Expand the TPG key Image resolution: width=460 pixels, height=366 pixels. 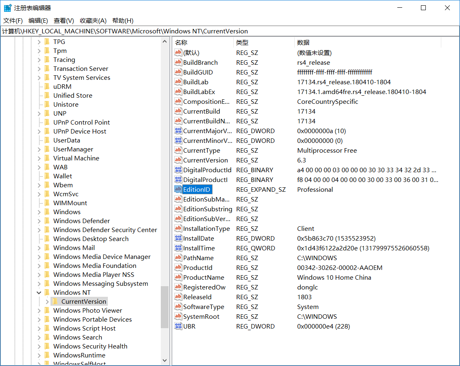coord(39,42)
